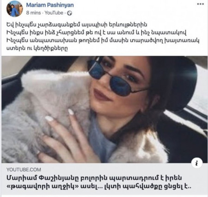208x197 pixels.
Task: Click the Mariam Pashinyan name link
Action: tap(50, 5)
